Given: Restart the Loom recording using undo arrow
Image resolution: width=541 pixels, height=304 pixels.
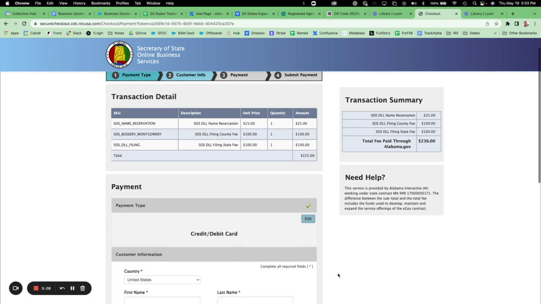Looking at the screenshot, I should (62, 288).
